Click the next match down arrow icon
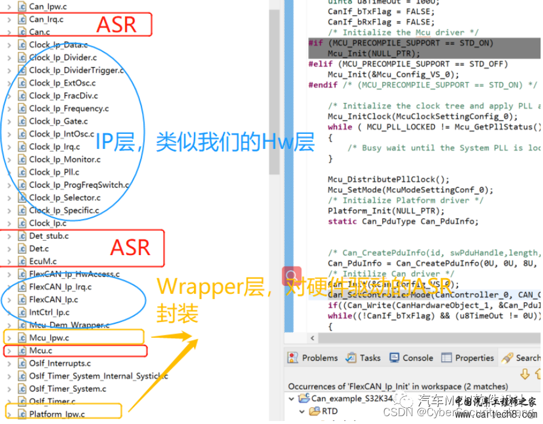 (525, 374)
